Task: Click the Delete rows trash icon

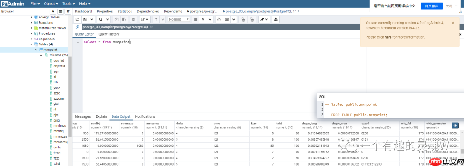Action: point(134,19)
